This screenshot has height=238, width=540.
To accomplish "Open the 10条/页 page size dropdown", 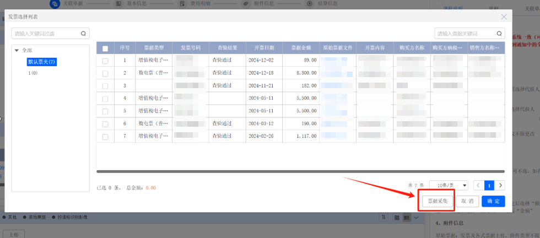I will click(x=449, y=186).
